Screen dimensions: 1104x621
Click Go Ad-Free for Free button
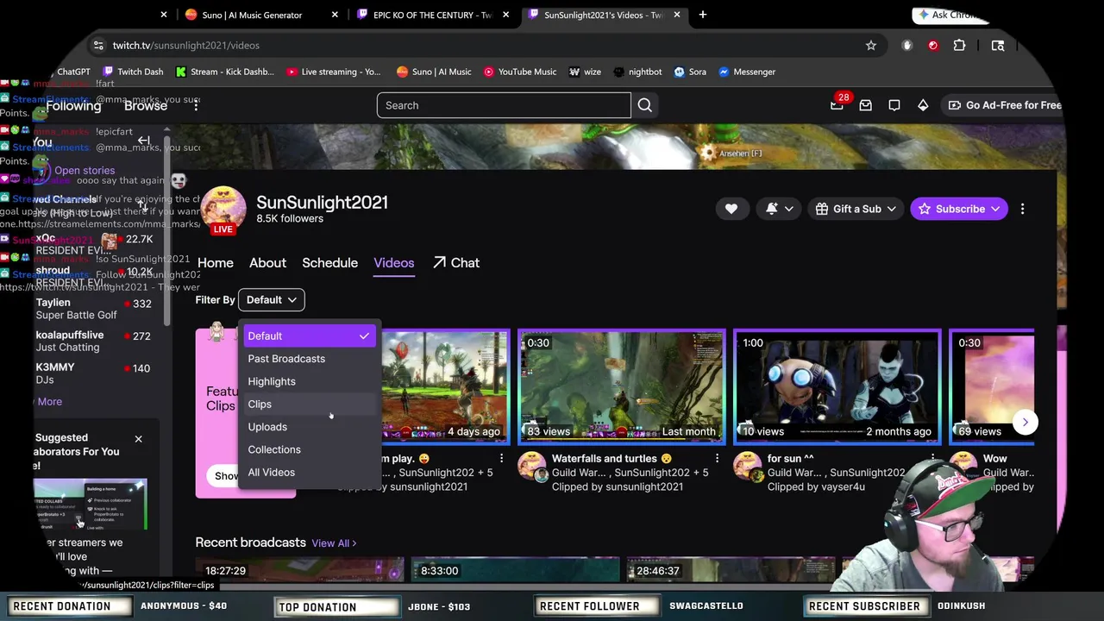pyautogui.click(x=1005, y=105)
